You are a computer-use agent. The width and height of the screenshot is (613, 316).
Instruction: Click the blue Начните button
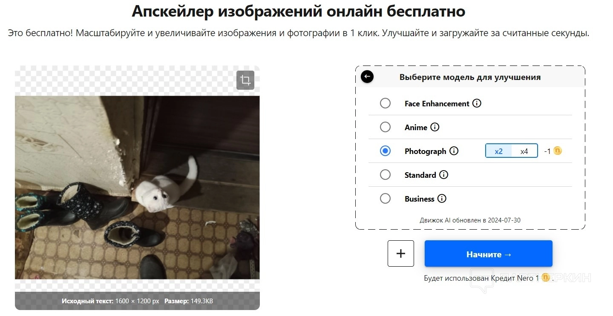(x=489, y=254)
